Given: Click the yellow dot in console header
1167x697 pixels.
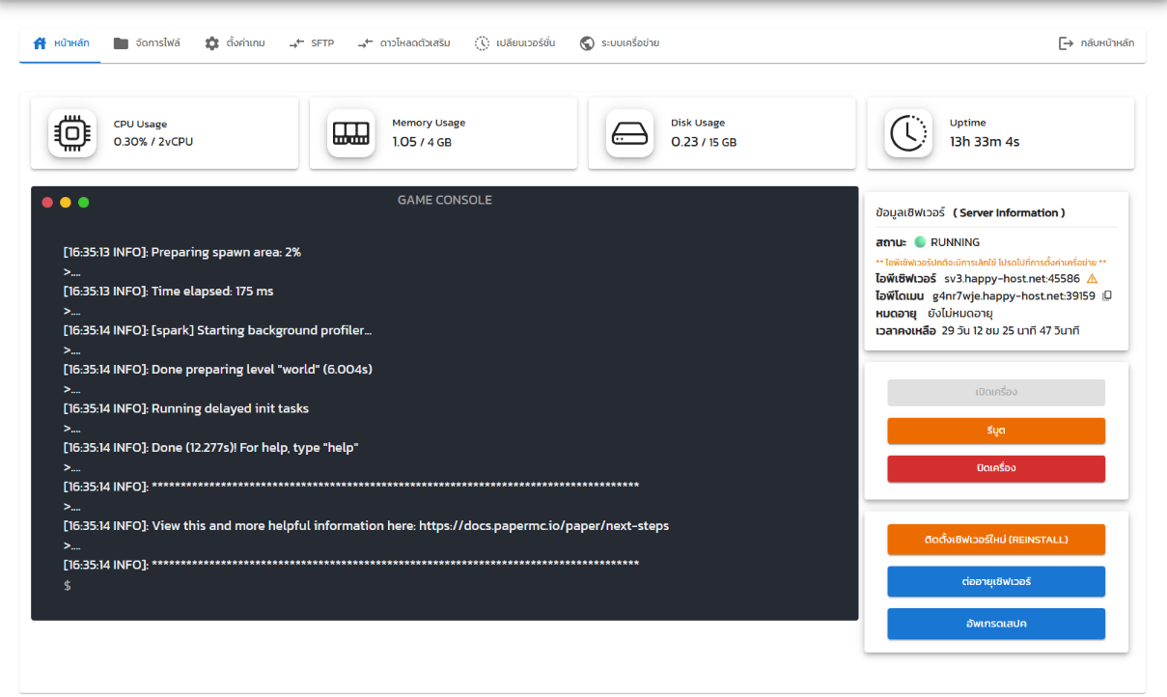Looking at the screenshot, I should (66, 202).
